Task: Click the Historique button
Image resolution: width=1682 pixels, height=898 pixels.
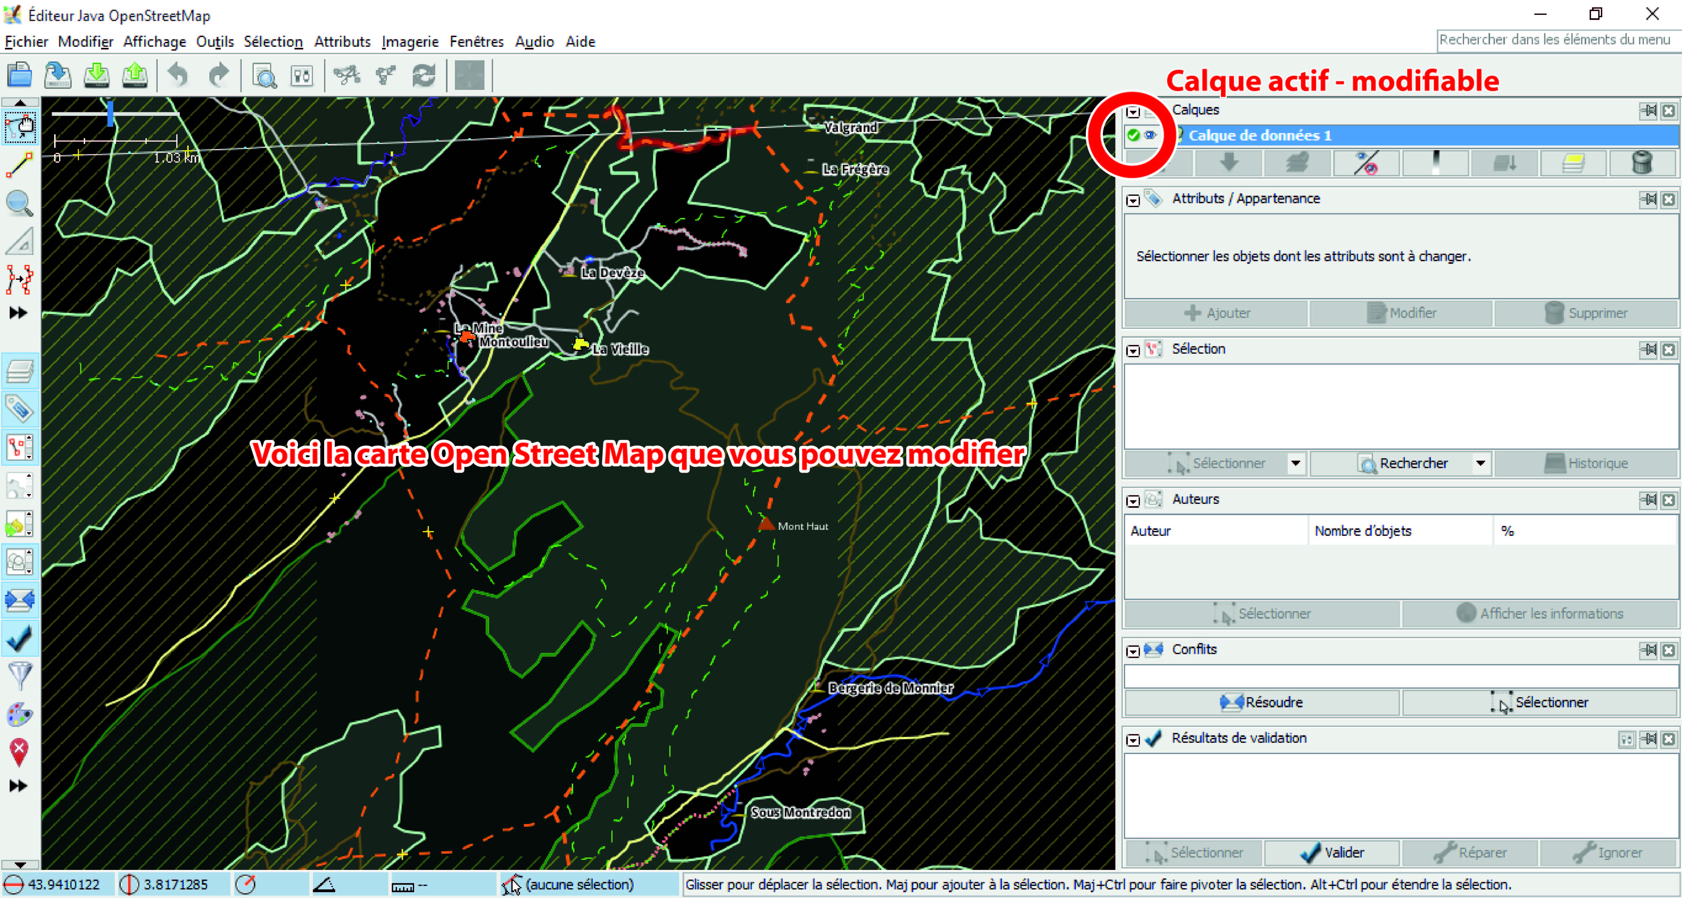Action: 1585,463
